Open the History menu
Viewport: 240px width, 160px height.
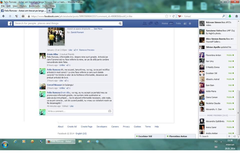click(x=23, y=6)
